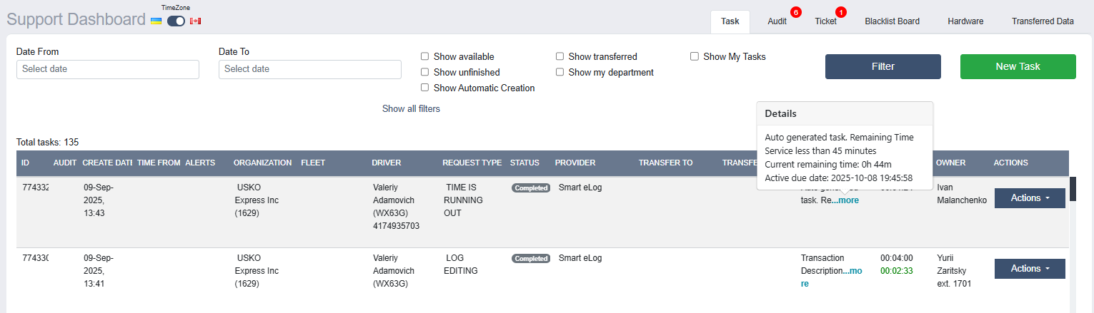The image size is (1094, 313).
Task: Switch to the Blacklist Board tab
Action: 892,21
